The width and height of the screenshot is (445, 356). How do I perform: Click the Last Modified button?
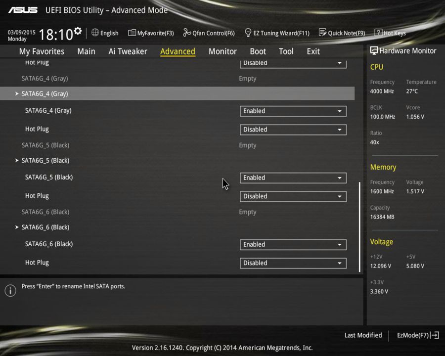[x=363, y=335]
